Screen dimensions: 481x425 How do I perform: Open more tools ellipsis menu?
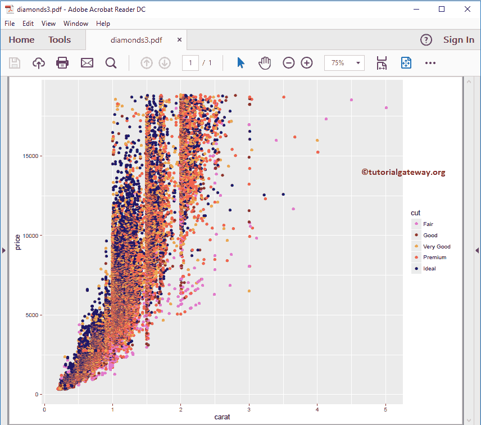tap(430, 63)
